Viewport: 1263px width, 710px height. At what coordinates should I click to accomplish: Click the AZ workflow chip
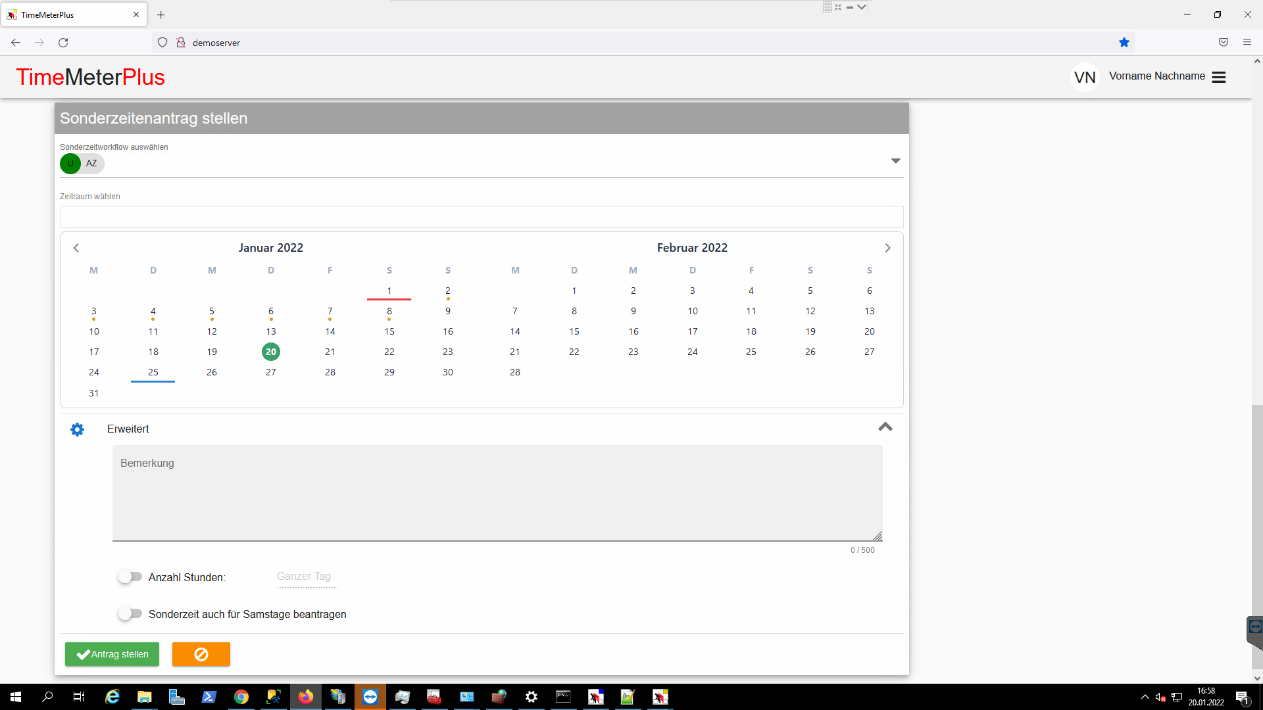coord(91,163)
